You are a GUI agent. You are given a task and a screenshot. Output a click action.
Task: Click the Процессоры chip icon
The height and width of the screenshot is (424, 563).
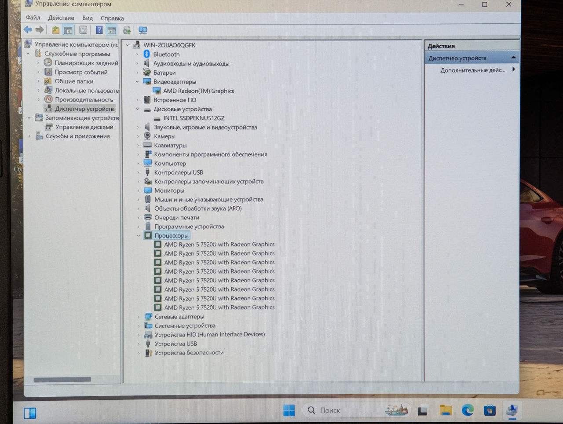click(x=148, y=235)
